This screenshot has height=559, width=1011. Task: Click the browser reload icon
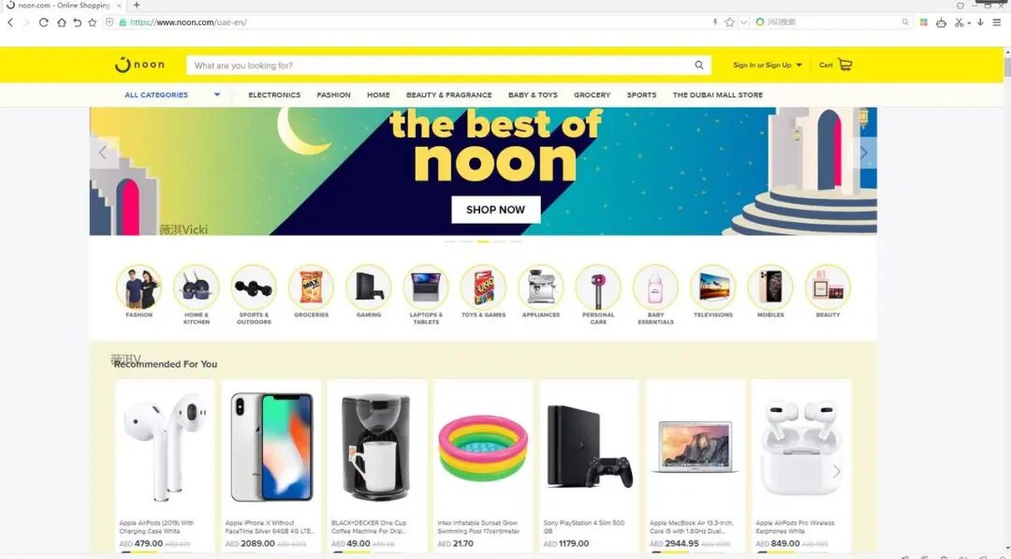[x=43, y=22]
